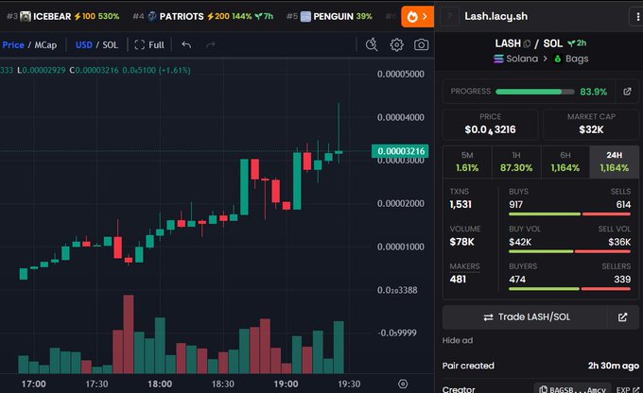Open the progress external link icon

[x=627, y=92]
